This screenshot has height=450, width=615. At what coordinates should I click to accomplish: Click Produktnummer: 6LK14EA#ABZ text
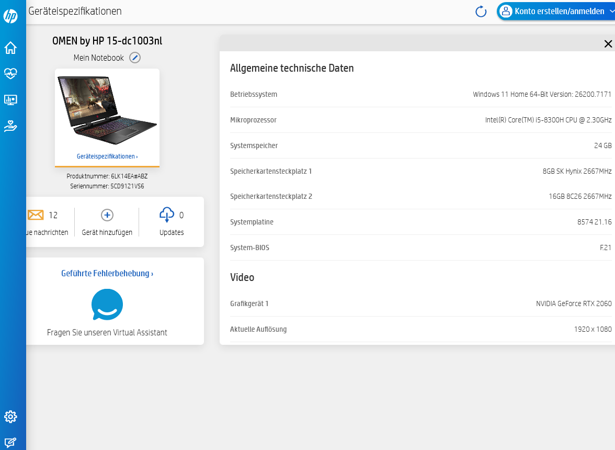click(107, 176)
